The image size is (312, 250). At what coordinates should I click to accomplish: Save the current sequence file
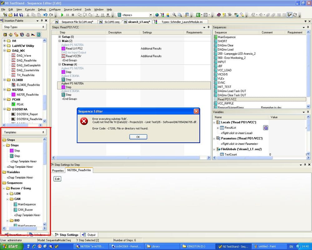pyautogui.click(x=16, y=15)
